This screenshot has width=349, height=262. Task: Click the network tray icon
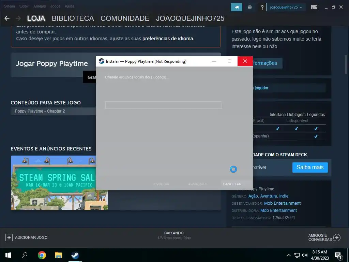coord(297,255)
